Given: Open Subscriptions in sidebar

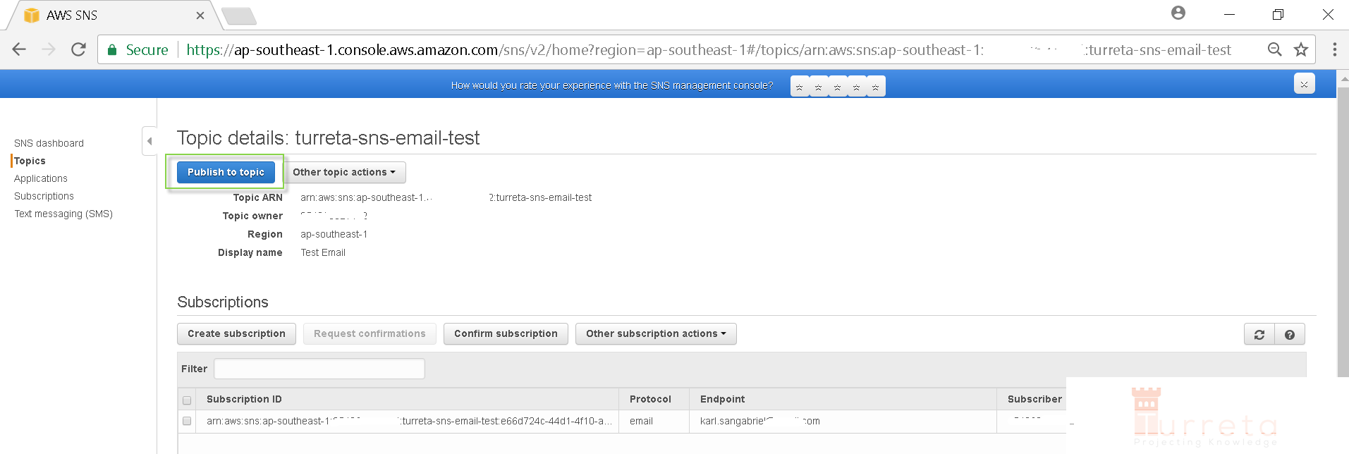Looking at the screenshot, I should 44,196.
